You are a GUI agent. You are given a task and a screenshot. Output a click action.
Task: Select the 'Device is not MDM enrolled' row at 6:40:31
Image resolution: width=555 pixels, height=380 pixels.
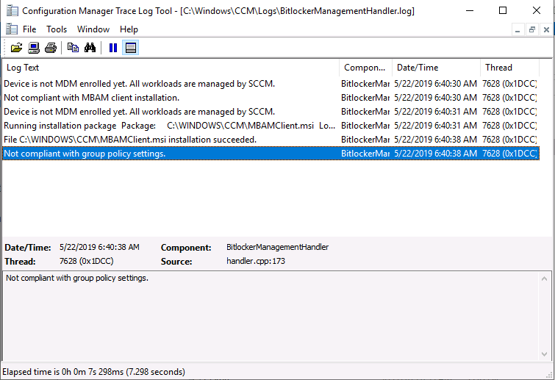click(271, 112)
